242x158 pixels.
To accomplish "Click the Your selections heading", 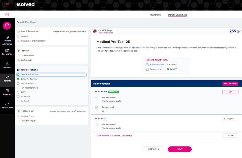I will click(x=29, y=70).
